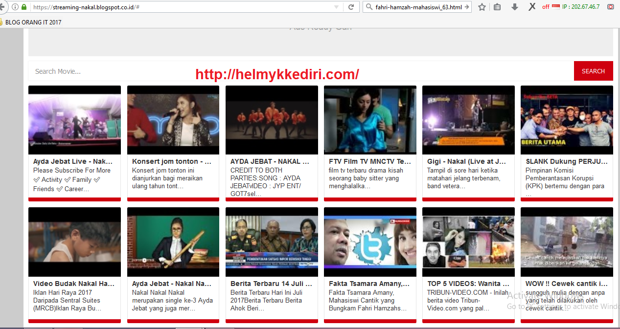Screen dimensions: 620x329
Task: Open SLANK Dukung BERITA UTAMA thumbnail
Action: (x=567, y=120)
